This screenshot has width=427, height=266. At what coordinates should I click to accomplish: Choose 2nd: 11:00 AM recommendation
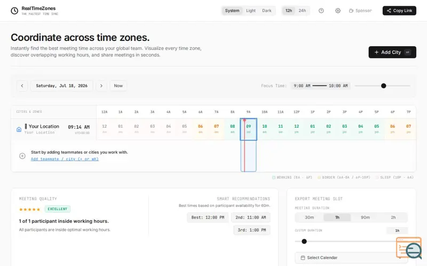coord(250,218)
